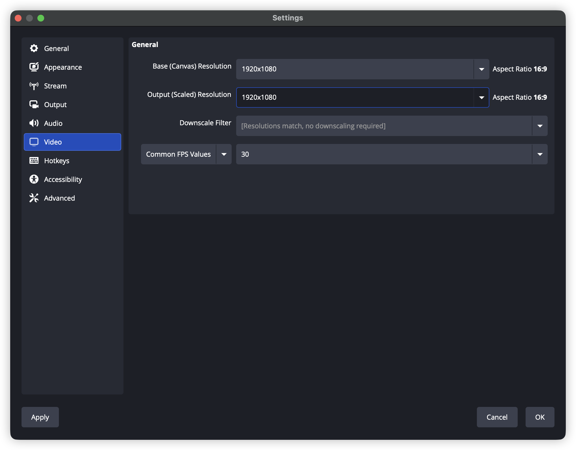Viewport: 576px width, 450px height.
Task: Switch to the Hotkeys settings tab
Action: pyautogui.click(x=57, y=161)
